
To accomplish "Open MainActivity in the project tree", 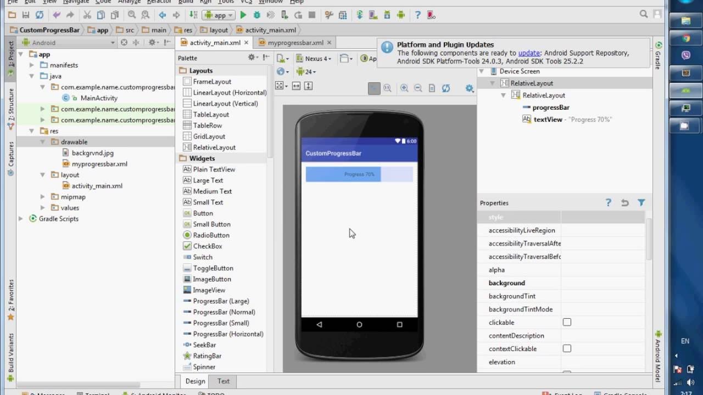I will (x=99, y=98).
